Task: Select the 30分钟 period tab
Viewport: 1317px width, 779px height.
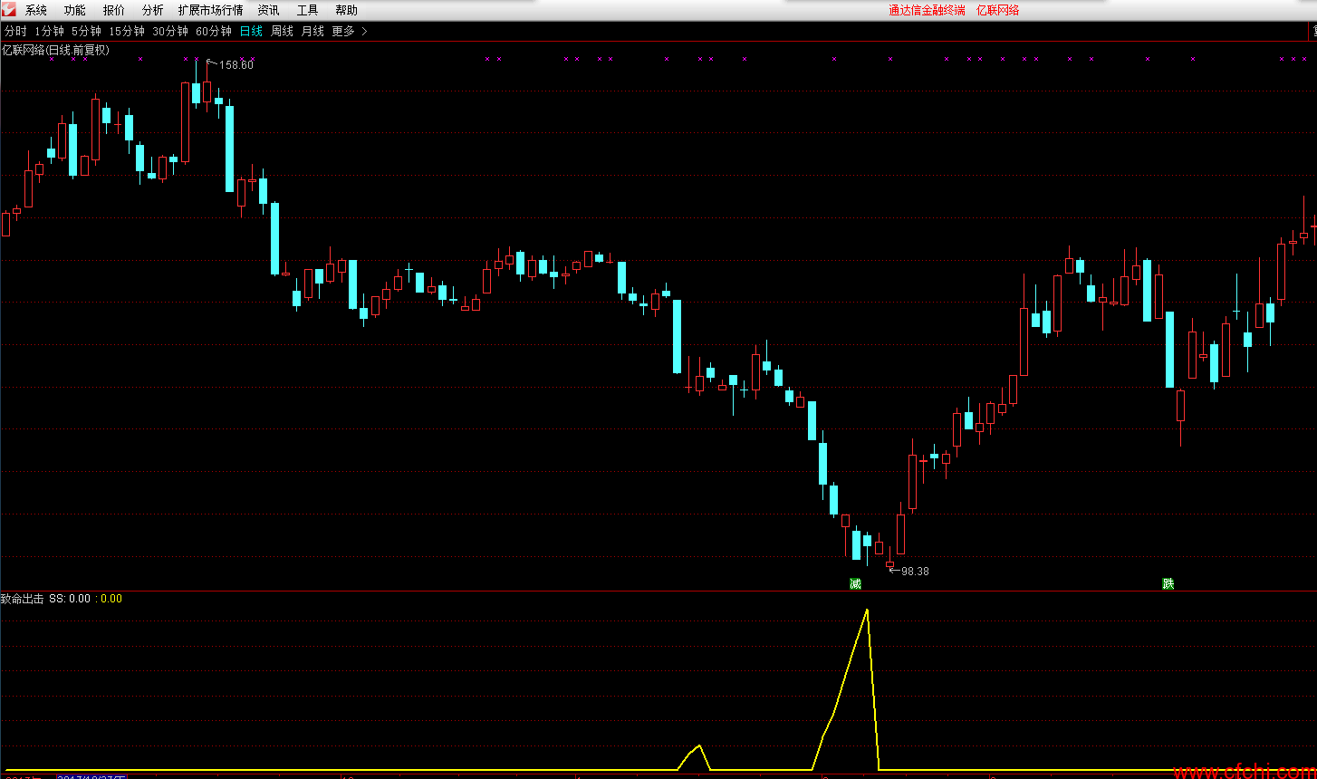Action: click(170, 31)
